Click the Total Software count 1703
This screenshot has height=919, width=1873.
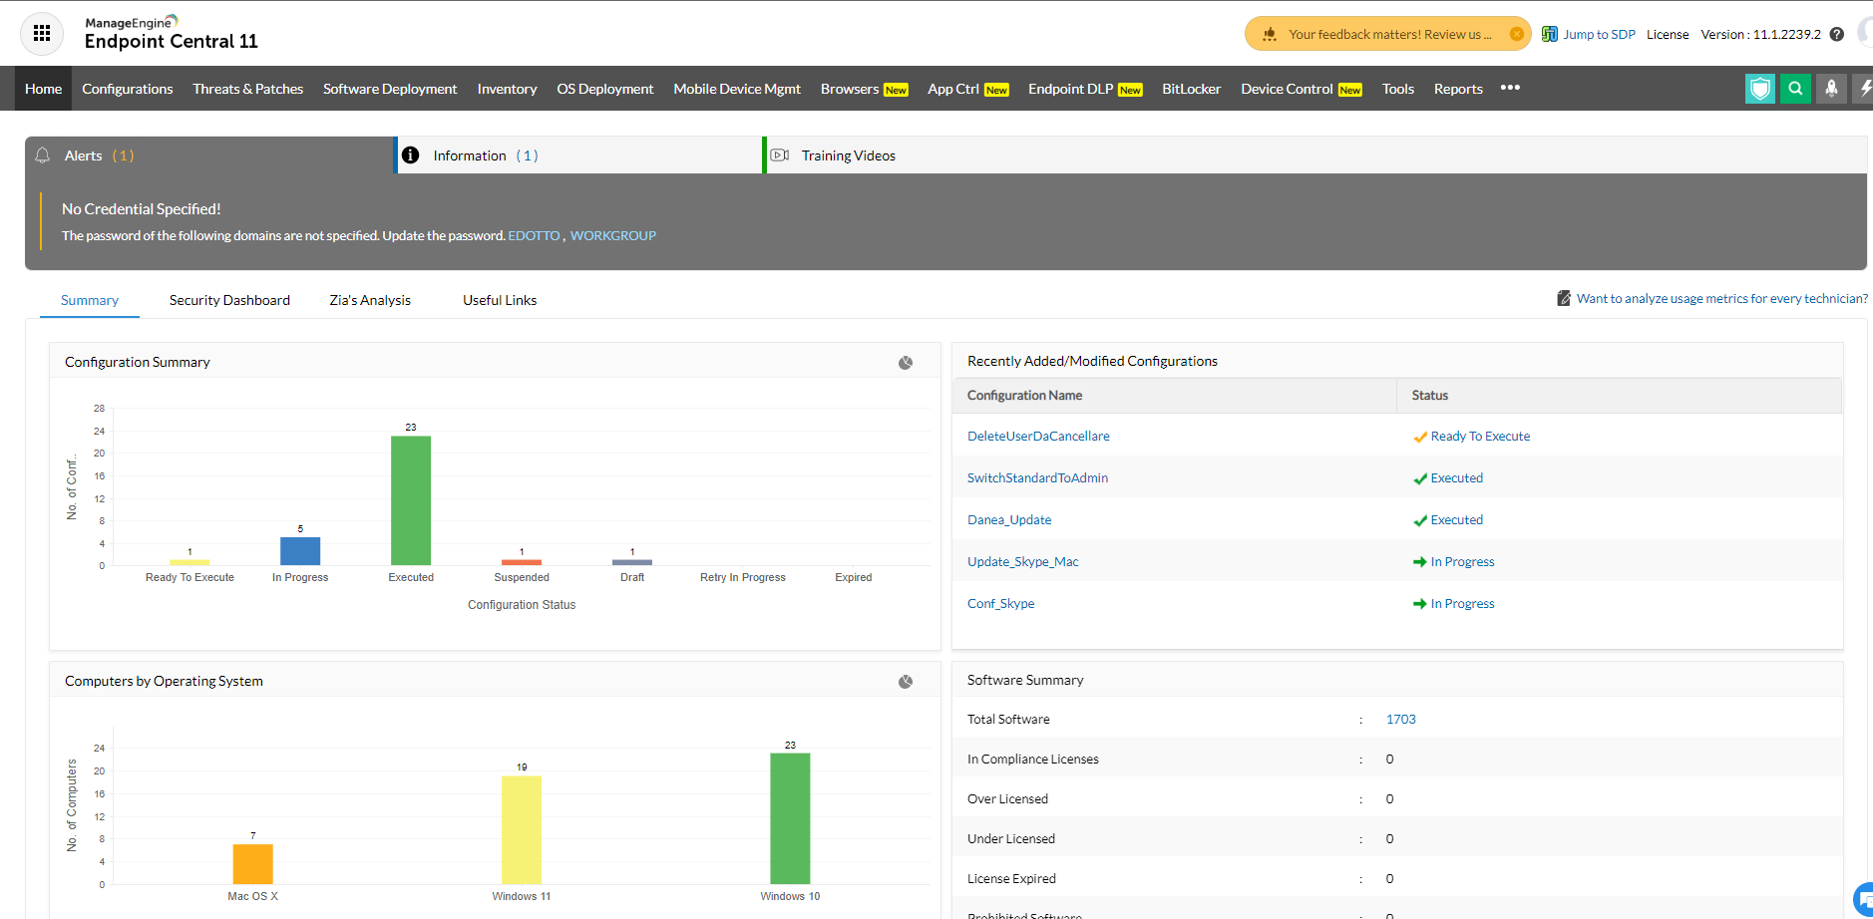click(x=1400, y=720)
